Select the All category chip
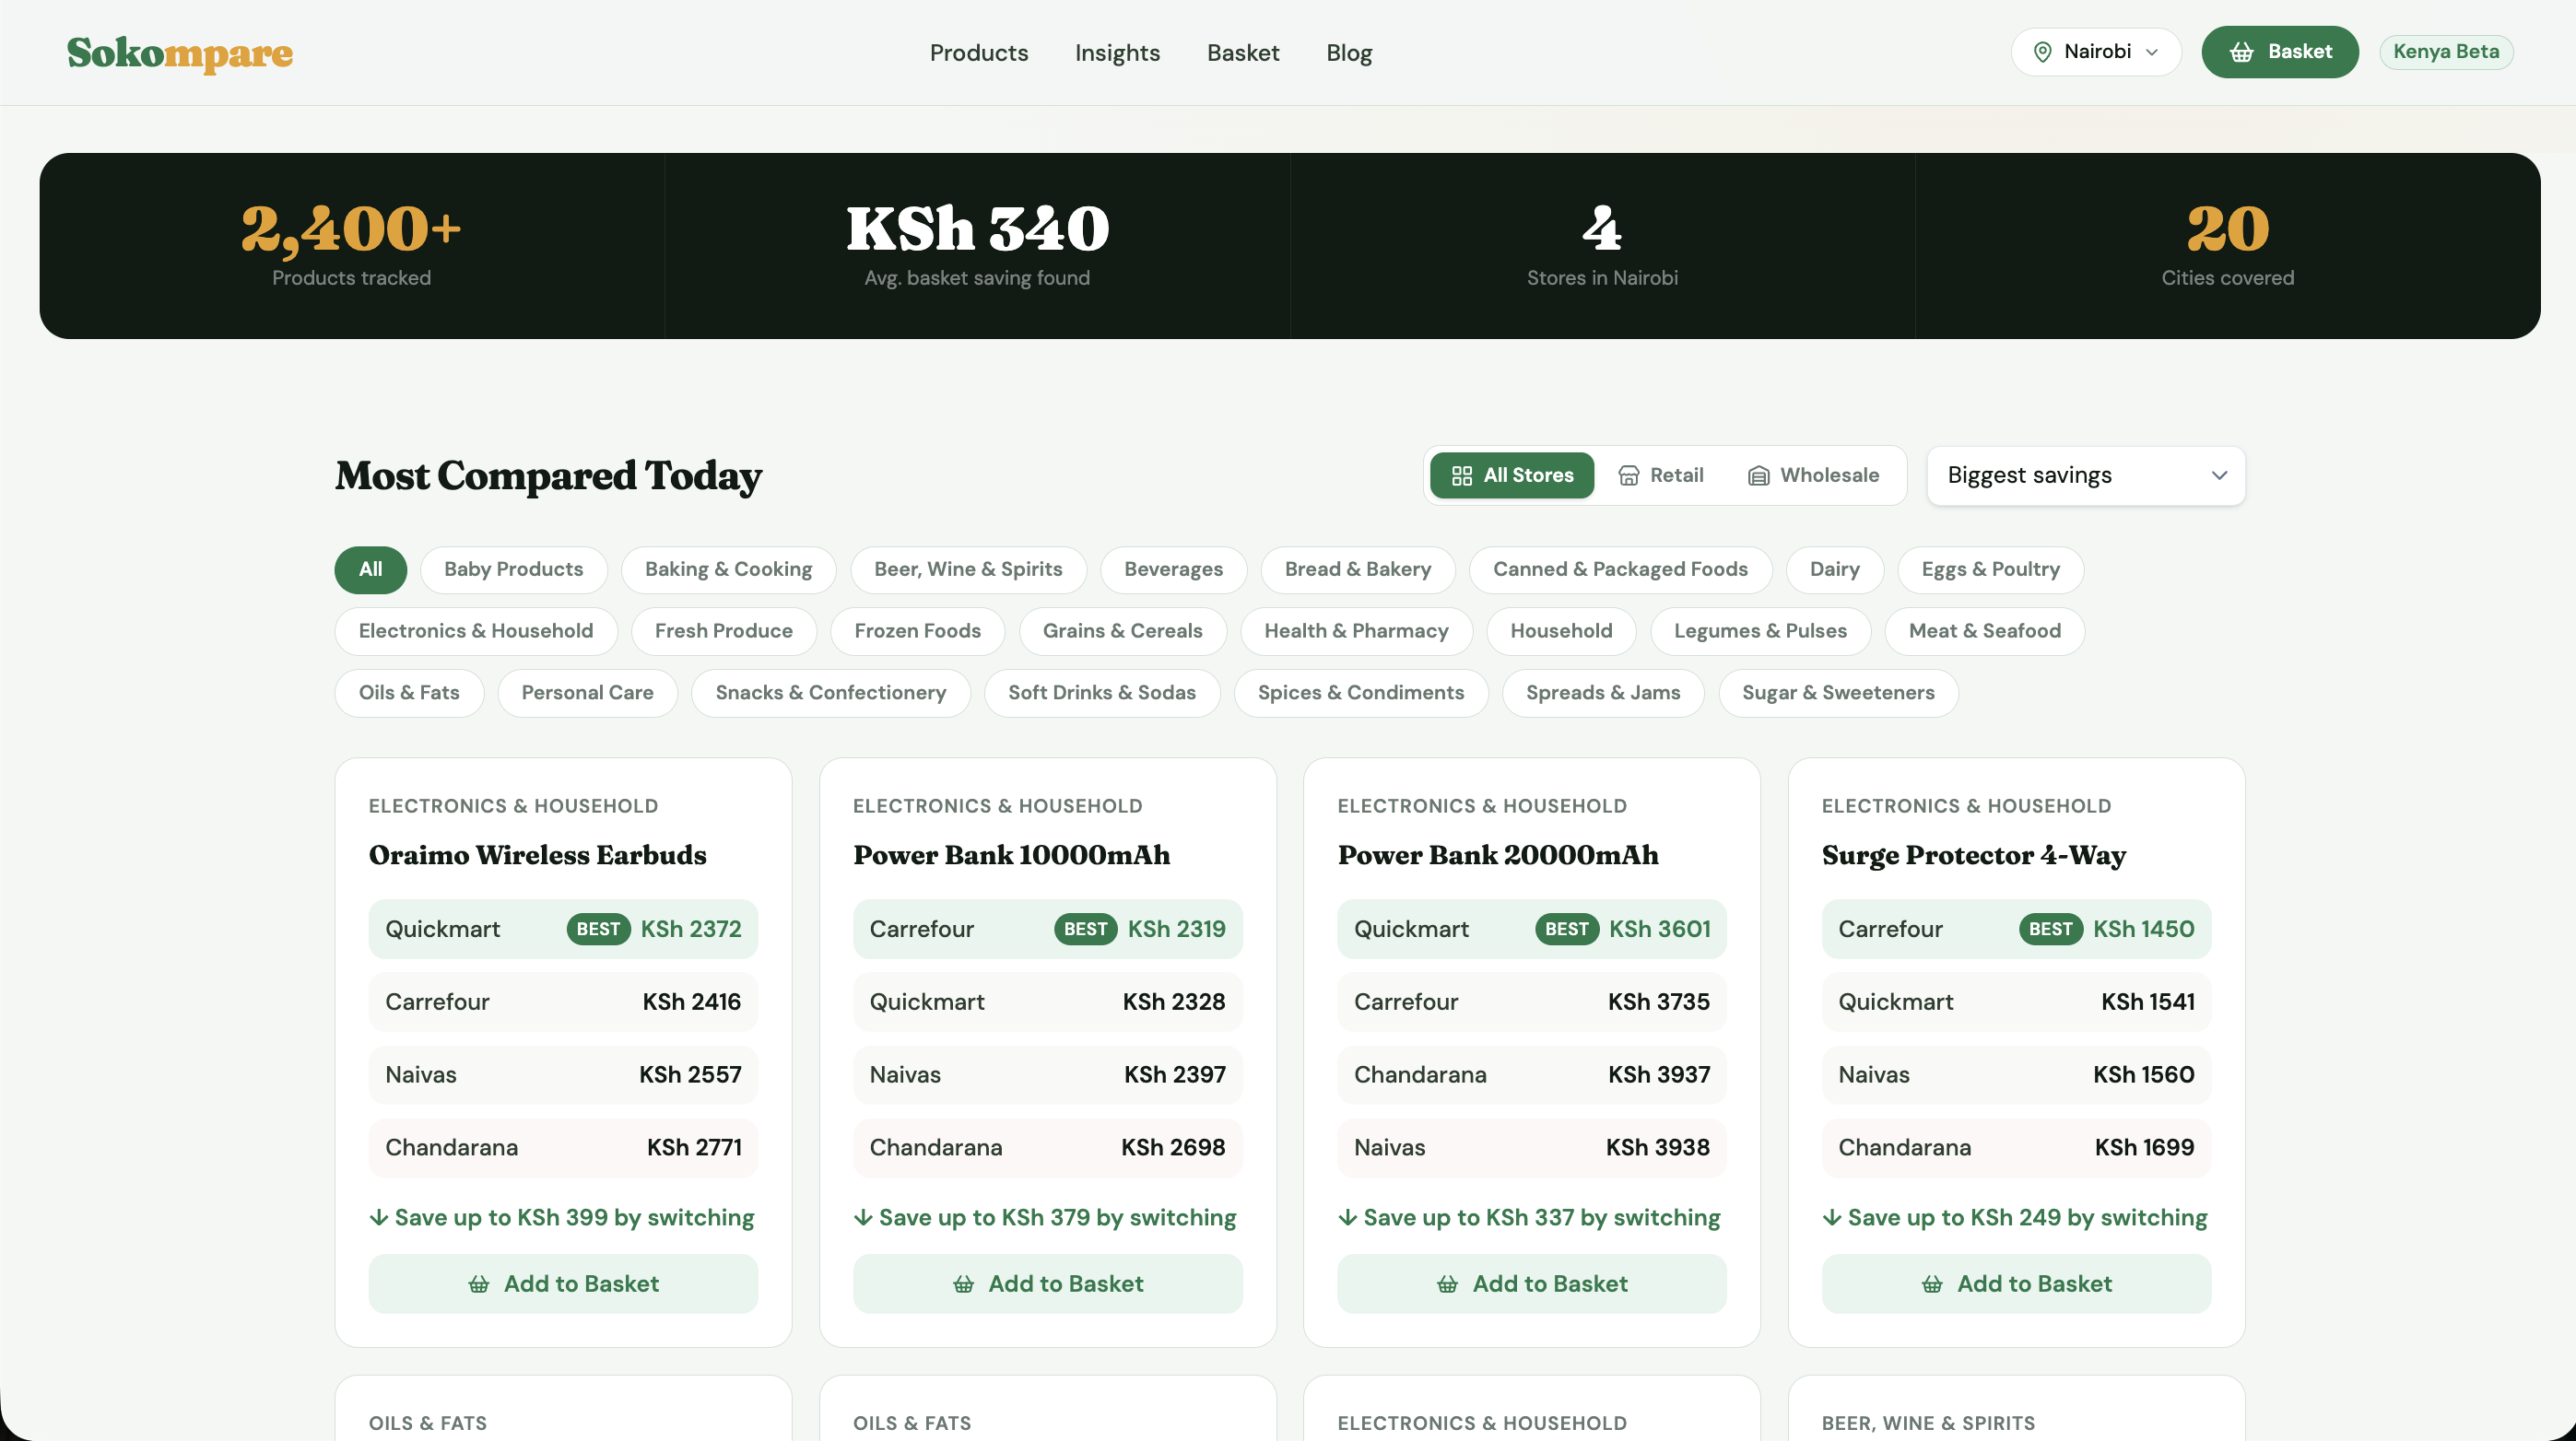This screenshot has height=1441, width=2576. click(370, 570)
